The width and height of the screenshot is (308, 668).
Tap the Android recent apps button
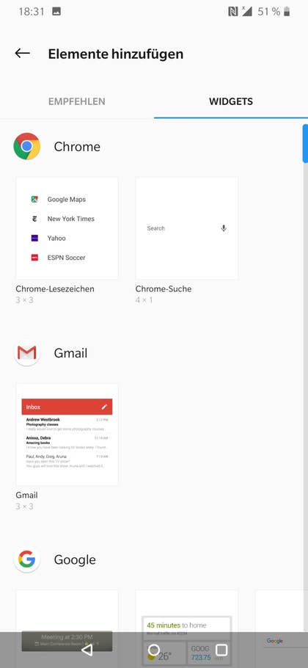(221, 650)
